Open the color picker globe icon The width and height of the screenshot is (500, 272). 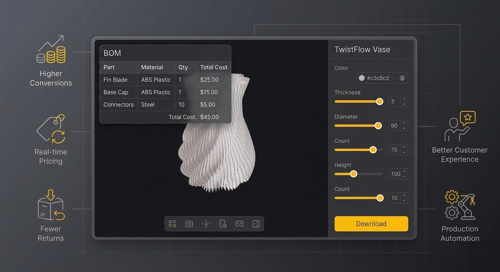click(402, 78)
